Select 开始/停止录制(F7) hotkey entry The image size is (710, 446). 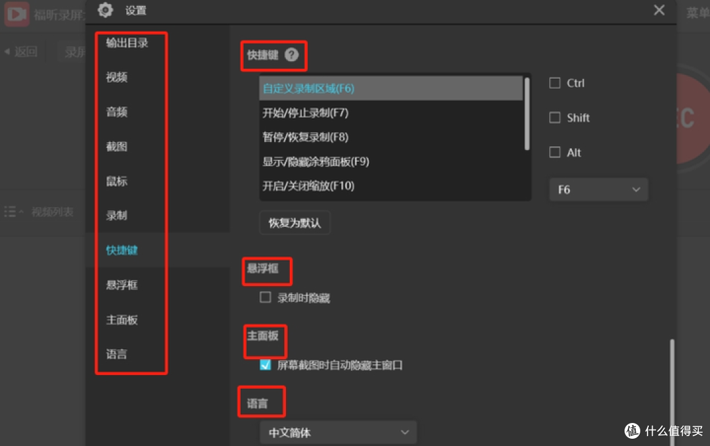point(390,113)
